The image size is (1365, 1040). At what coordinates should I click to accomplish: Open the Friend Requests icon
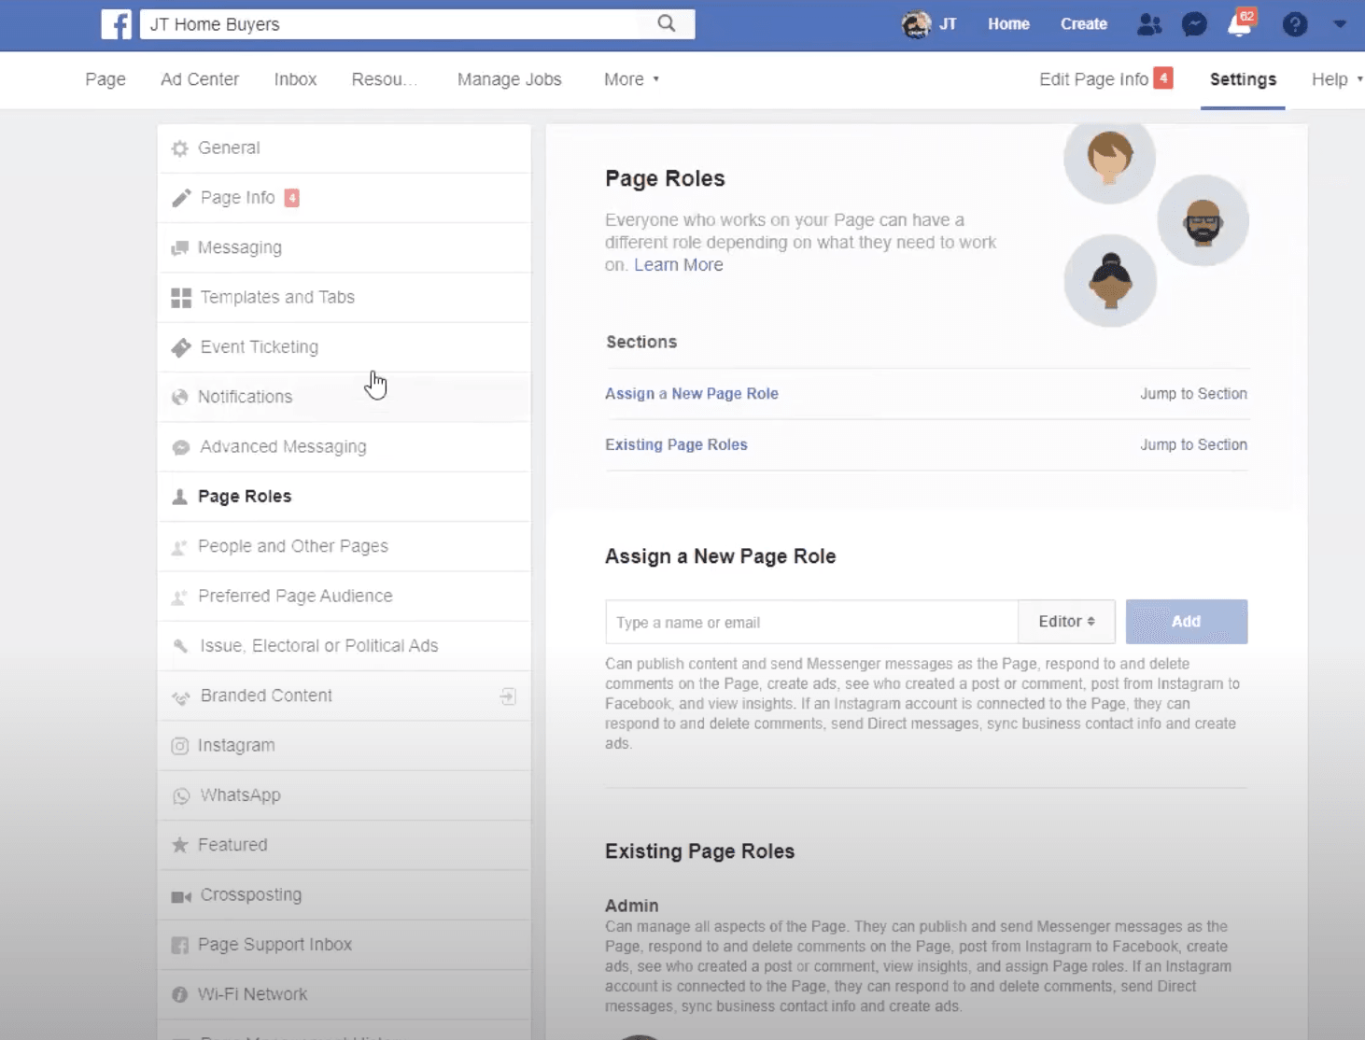point(1149,24)
